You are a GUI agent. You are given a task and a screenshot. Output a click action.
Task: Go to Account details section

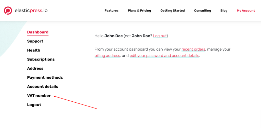[43, 87]
